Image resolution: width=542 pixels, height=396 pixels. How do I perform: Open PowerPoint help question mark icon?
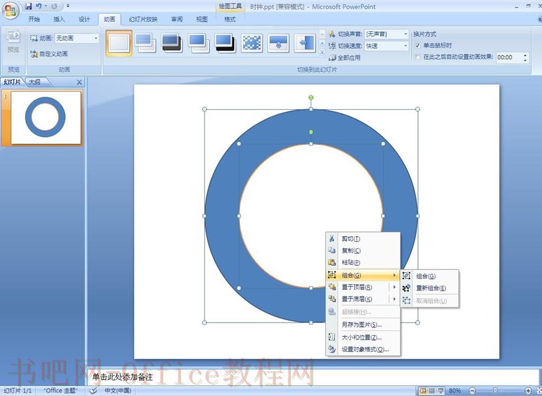coord(540,19)
